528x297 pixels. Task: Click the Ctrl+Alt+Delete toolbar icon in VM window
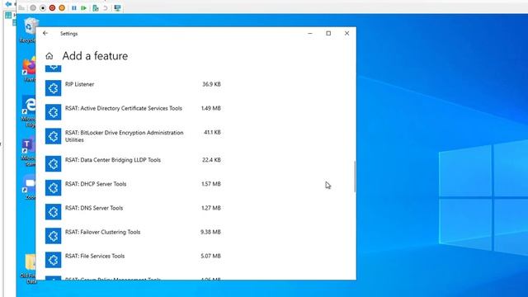(x=21, y=7)
